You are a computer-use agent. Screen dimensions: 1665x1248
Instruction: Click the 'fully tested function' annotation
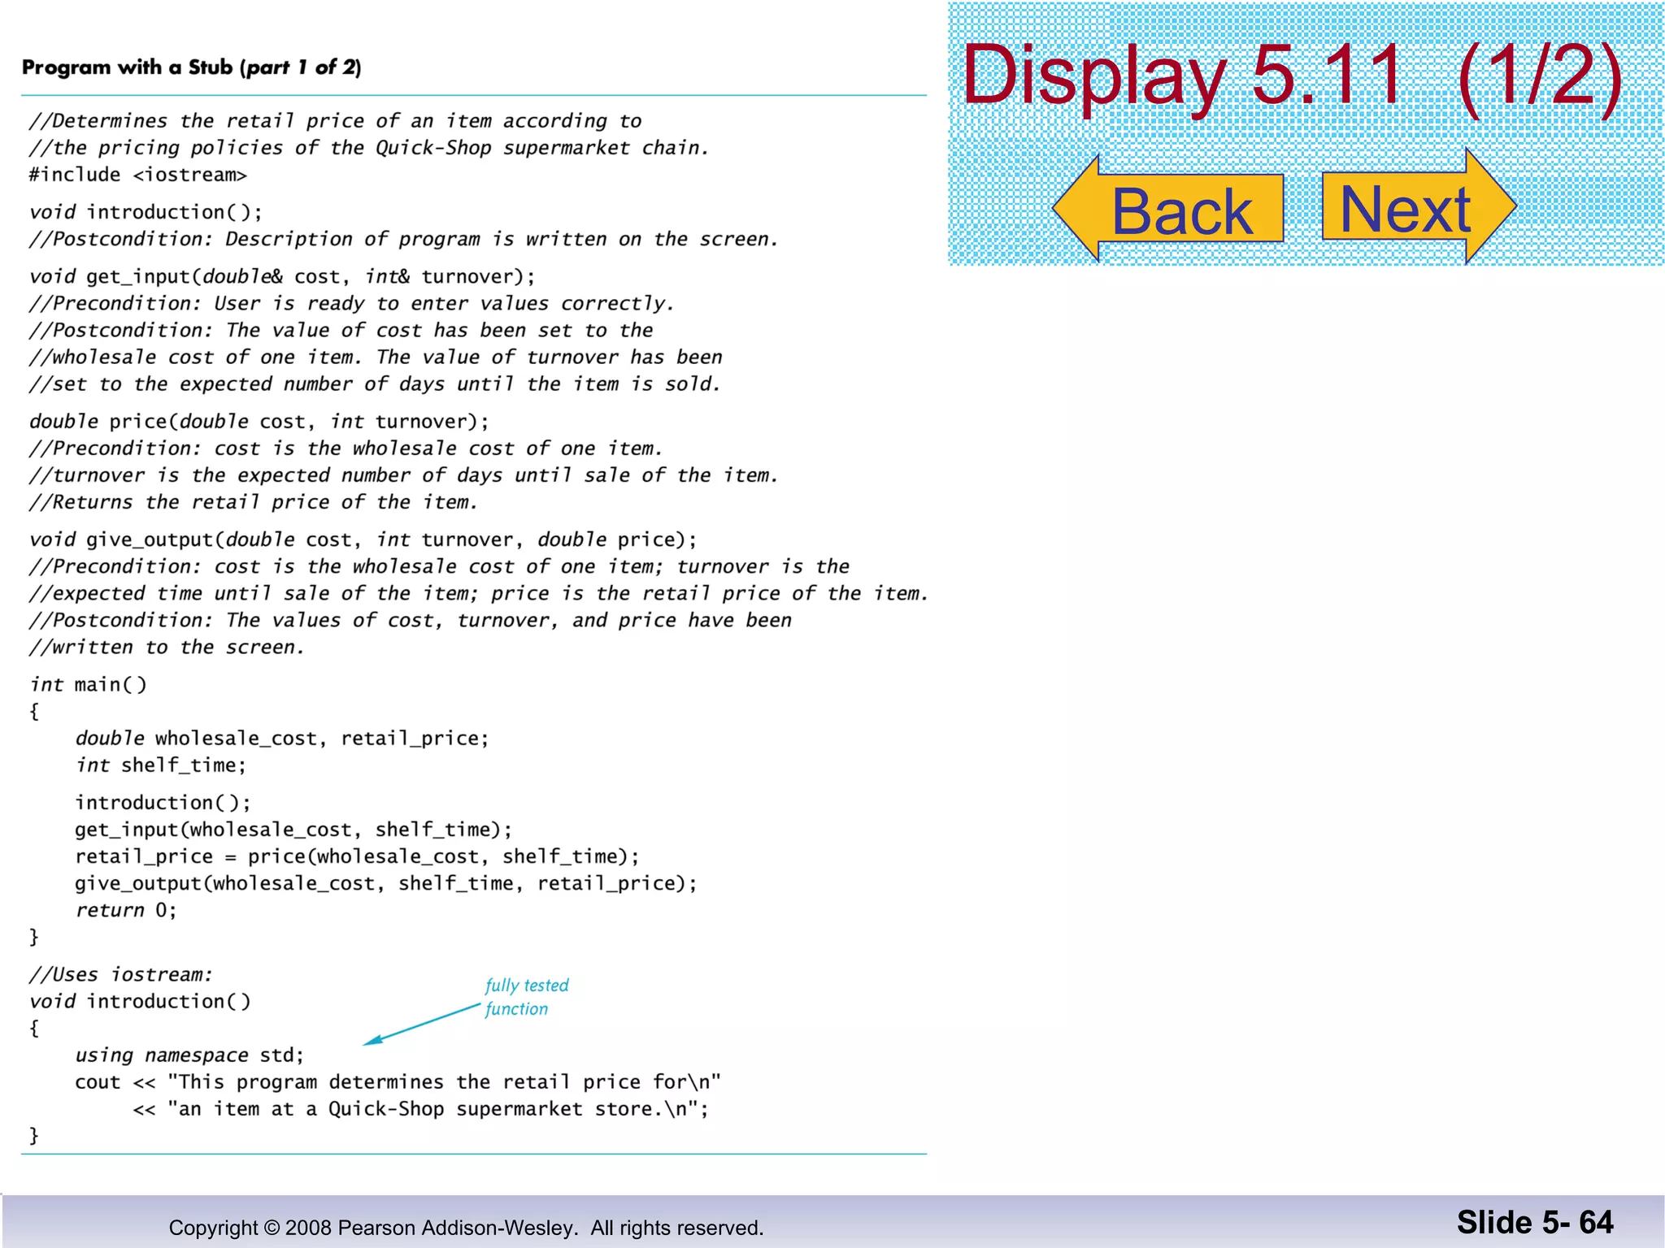527,997
